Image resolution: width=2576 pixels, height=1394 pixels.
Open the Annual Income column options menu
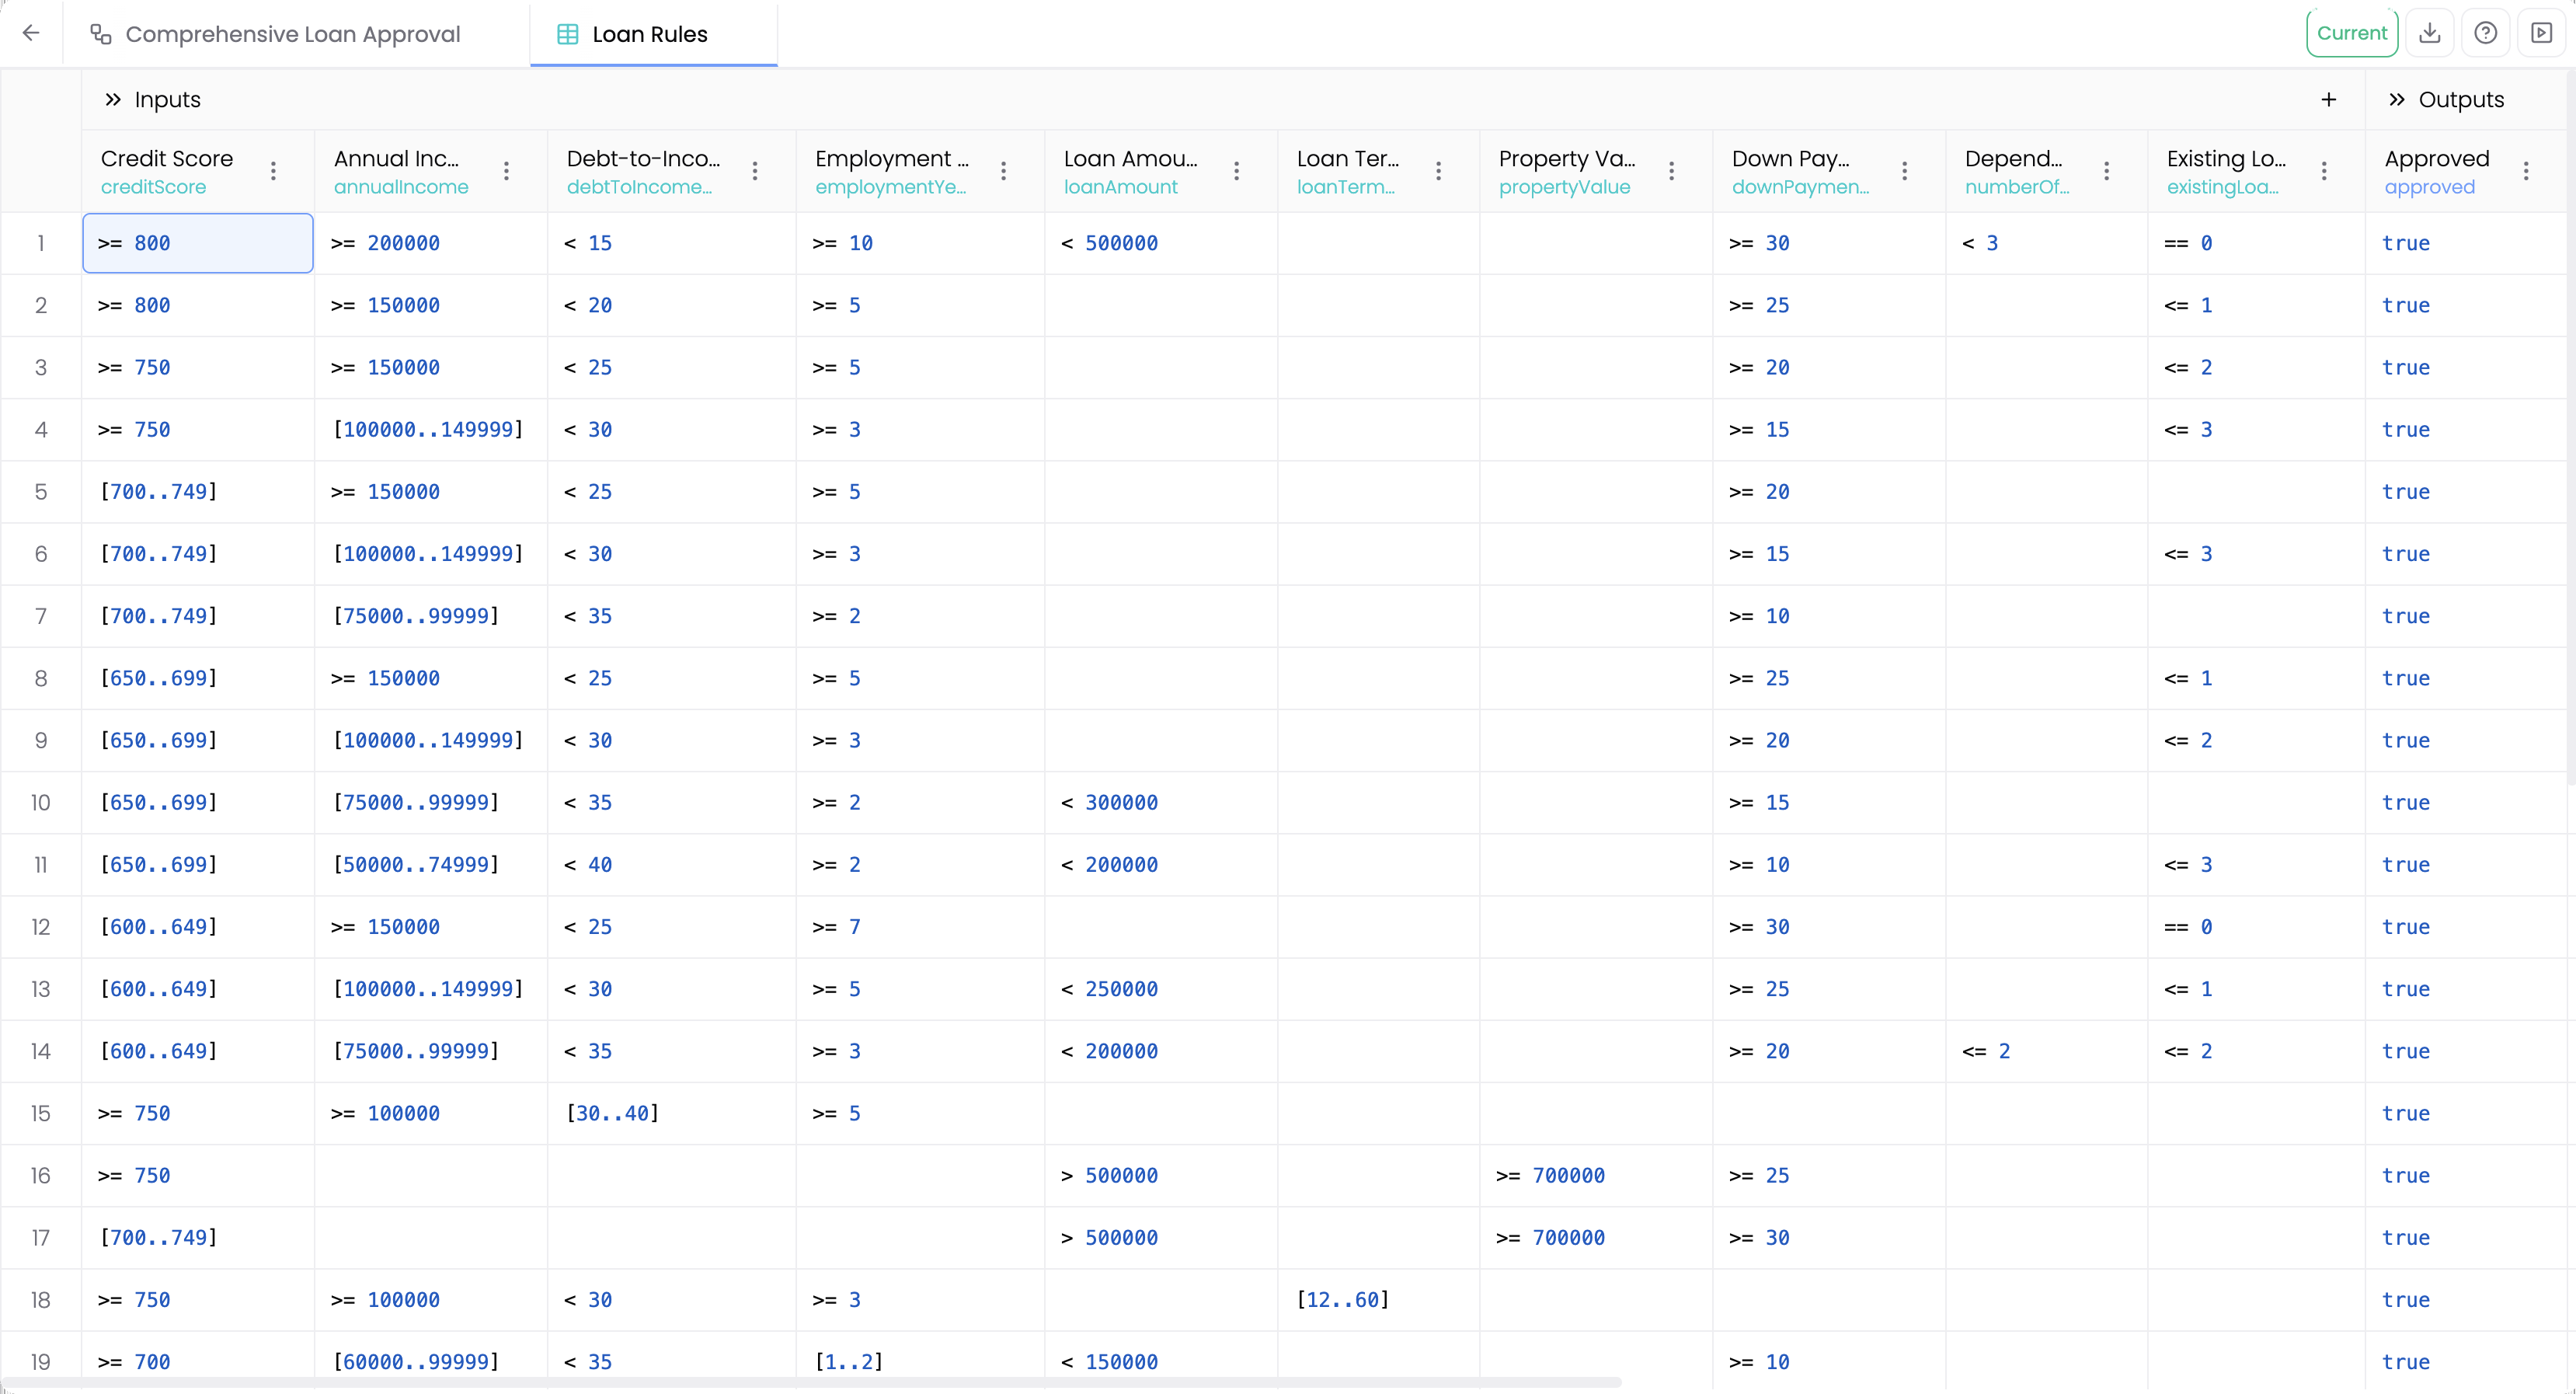pos(506,171)
